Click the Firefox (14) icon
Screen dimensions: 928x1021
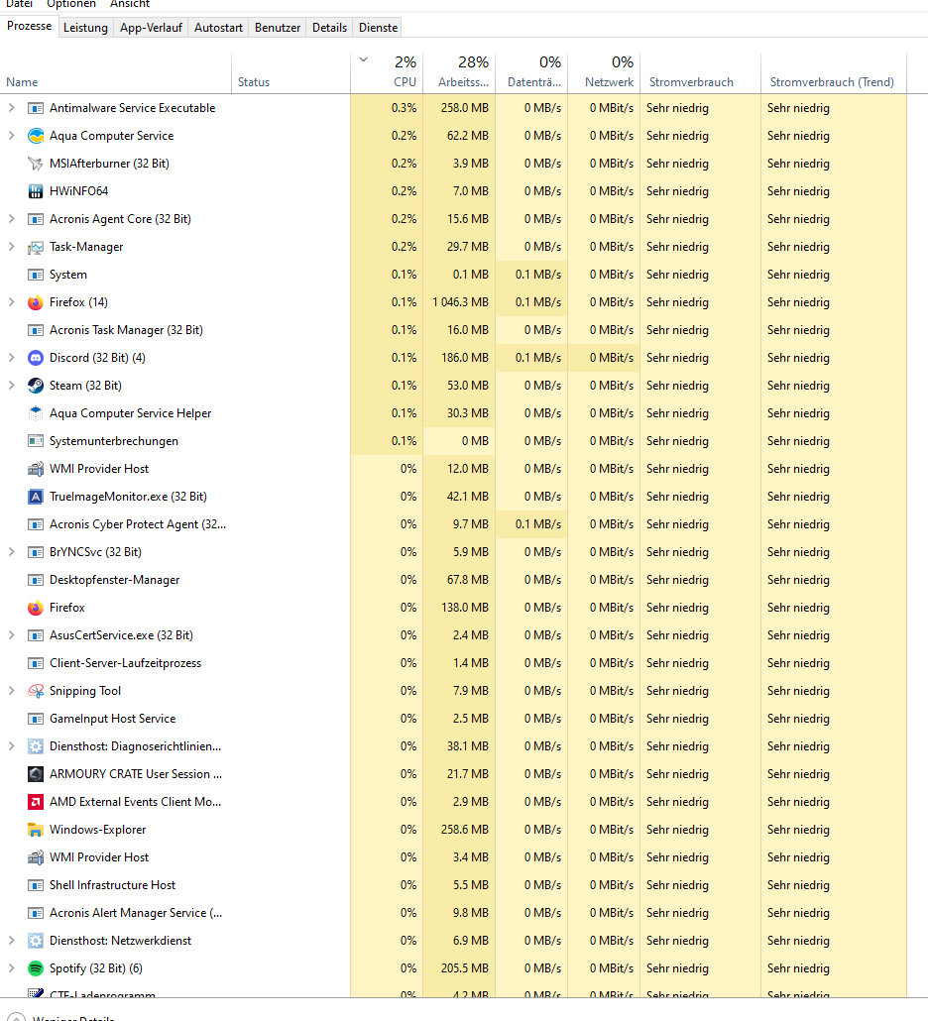[x=36, y=302]
